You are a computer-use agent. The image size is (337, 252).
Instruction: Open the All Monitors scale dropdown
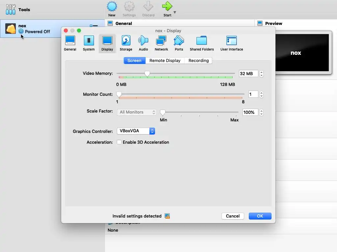137,112
